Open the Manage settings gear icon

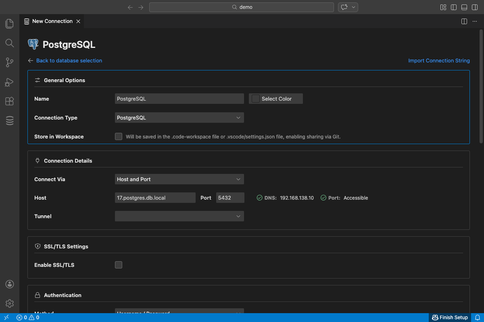pos(10,303)
